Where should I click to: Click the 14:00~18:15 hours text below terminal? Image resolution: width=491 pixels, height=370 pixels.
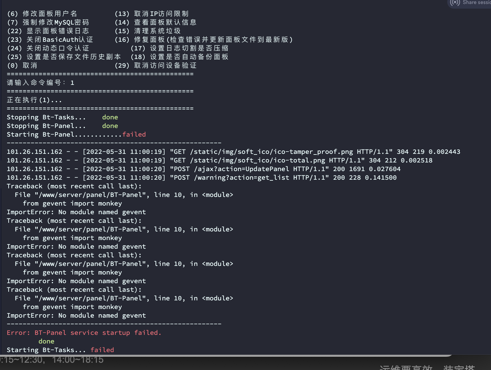78,360
